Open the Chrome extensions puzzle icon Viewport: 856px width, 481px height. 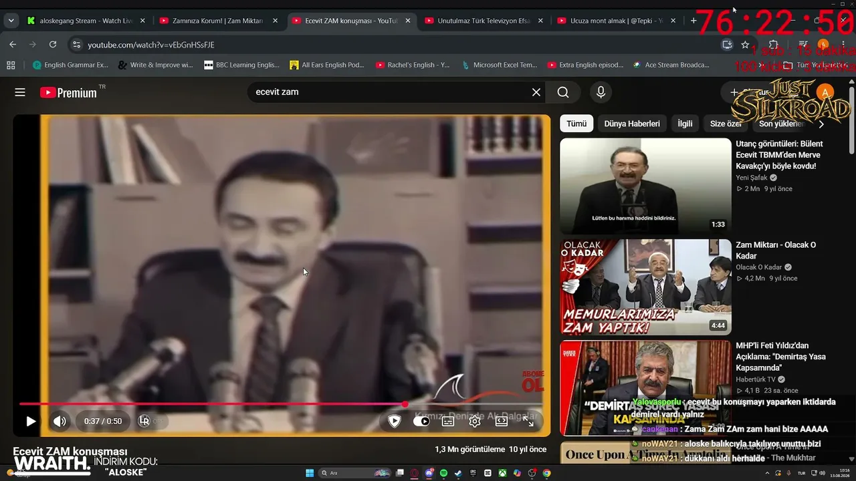[x=774, y=45]
